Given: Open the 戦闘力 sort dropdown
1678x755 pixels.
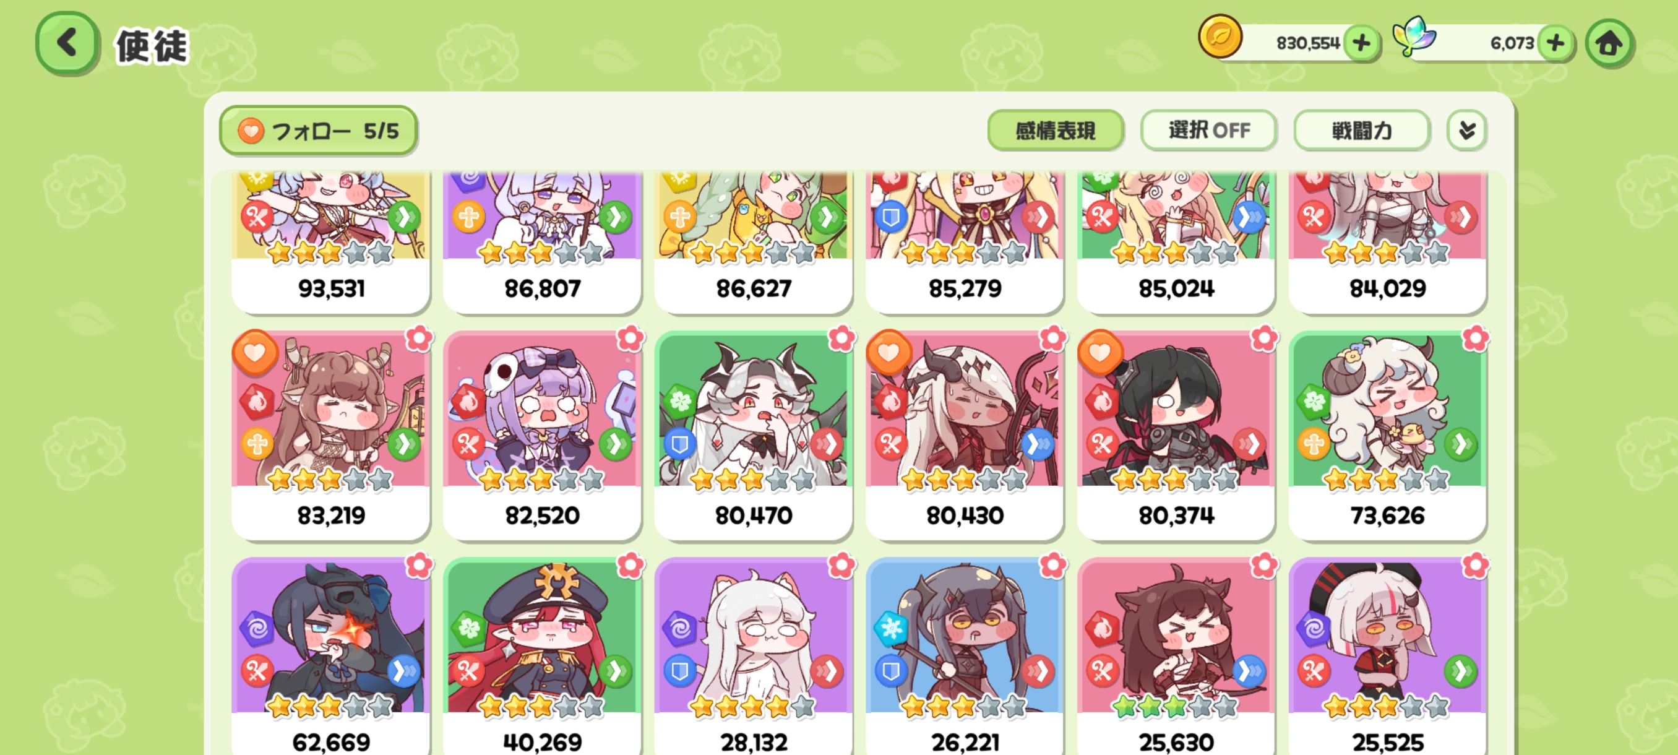Looking at the screenshot, I should click(x=1361, y=131).
